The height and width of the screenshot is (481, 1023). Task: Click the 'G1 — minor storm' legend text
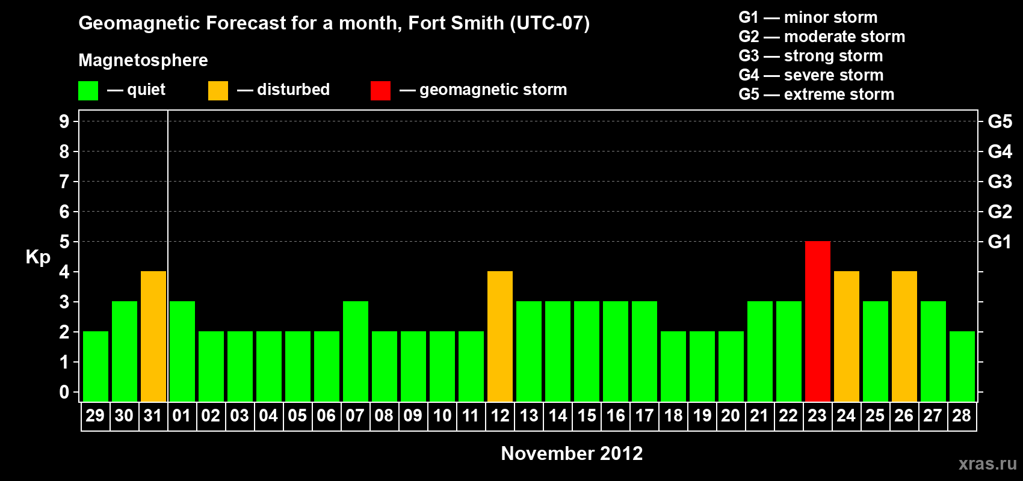[x=808, y=17]
